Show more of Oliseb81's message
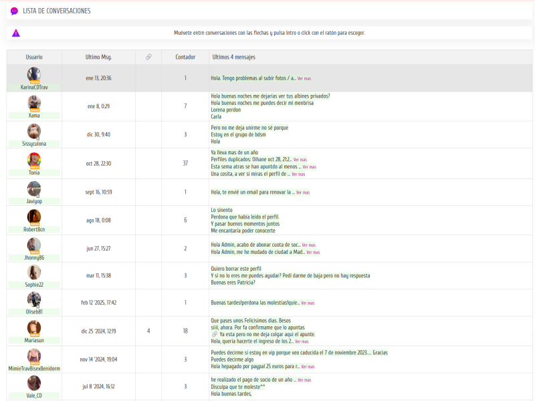This screenshot has width=535, height=401. (x=308, y=303)
